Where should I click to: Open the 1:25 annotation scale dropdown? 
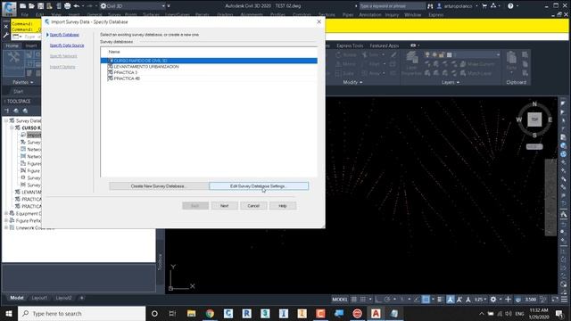tap(481, 300)
